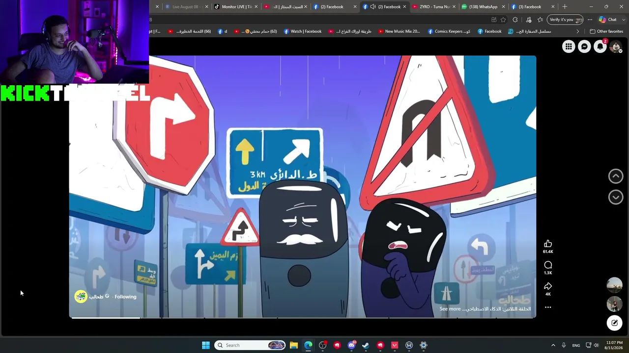Click the microphone tray icon
This screenshot has width=629, height=353.
point(564,345)
